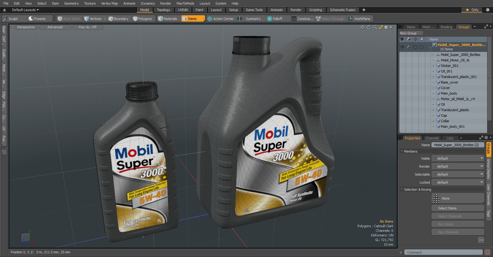Switch to the UVEdit layout tab
This screenshot has width=493, height=257.
point(183,10)
